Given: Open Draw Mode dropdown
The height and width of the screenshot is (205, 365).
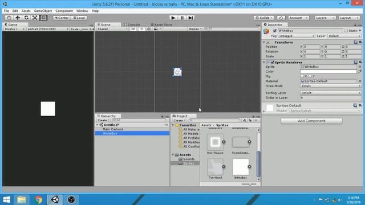Looking at the screenshot, I should (331, 86).
